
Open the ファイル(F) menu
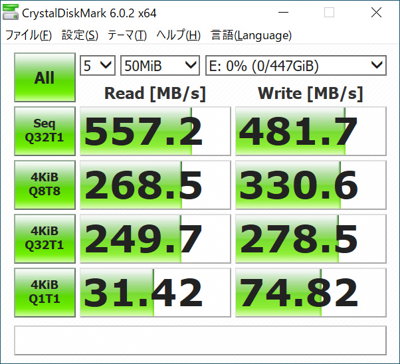[29, 35]
